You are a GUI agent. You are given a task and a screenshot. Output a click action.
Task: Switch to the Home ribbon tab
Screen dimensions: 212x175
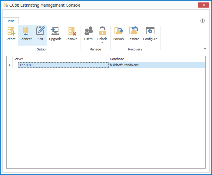(x=11, y=21)
